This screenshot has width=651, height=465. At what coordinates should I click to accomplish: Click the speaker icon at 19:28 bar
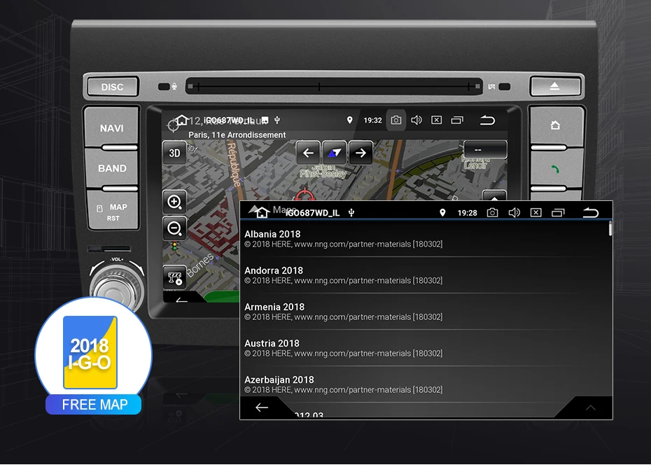[514, 213]
